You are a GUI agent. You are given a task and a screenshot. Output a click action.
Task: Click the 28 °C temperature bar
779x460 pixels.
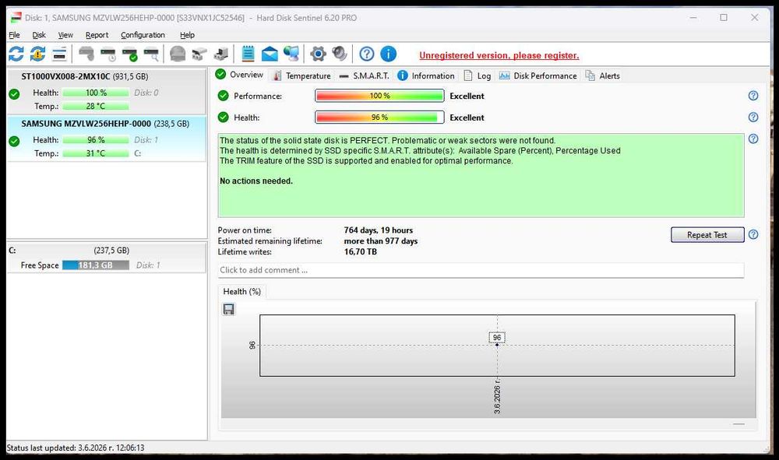coord(95,106)
